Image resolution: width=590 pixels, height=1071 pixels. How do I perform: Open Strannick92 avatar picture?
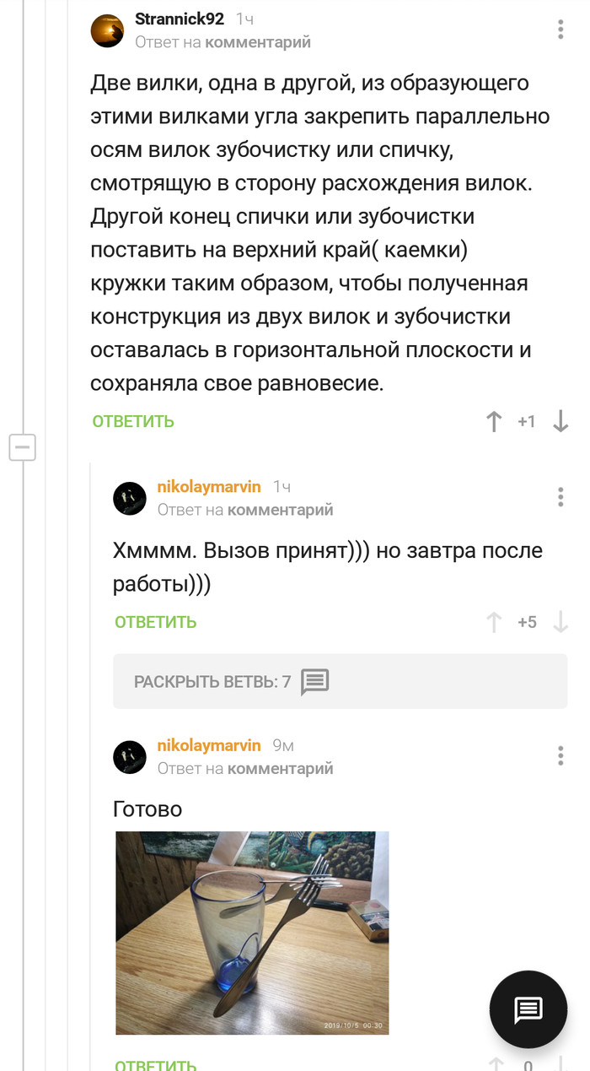(x=108, y=30)
